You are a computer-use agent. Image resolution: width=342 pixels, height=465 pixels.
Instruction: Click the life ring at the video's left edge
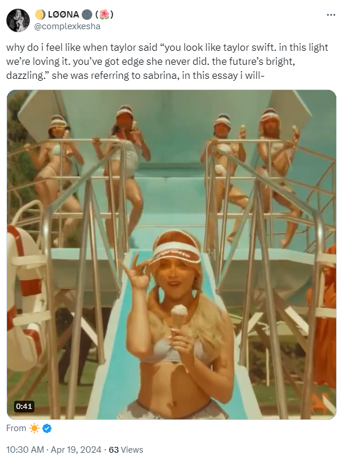(25, 298)
